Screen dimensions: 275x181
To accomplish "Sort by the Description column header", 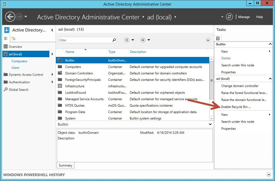I will [138, 52].
